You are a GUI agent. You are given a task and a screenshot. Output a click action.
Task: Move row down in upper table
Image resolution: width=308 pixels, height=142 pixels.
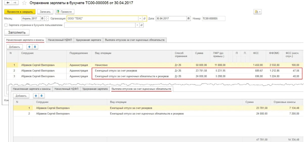pyautogui.click(x=35, y=47)
